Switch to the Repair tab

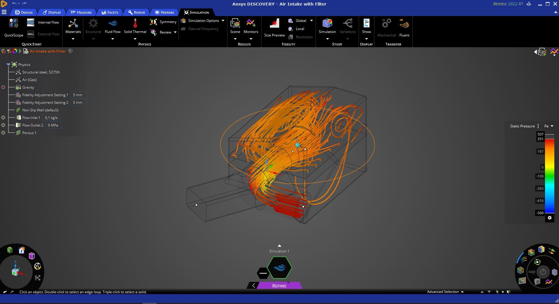(x=137, y=12)
